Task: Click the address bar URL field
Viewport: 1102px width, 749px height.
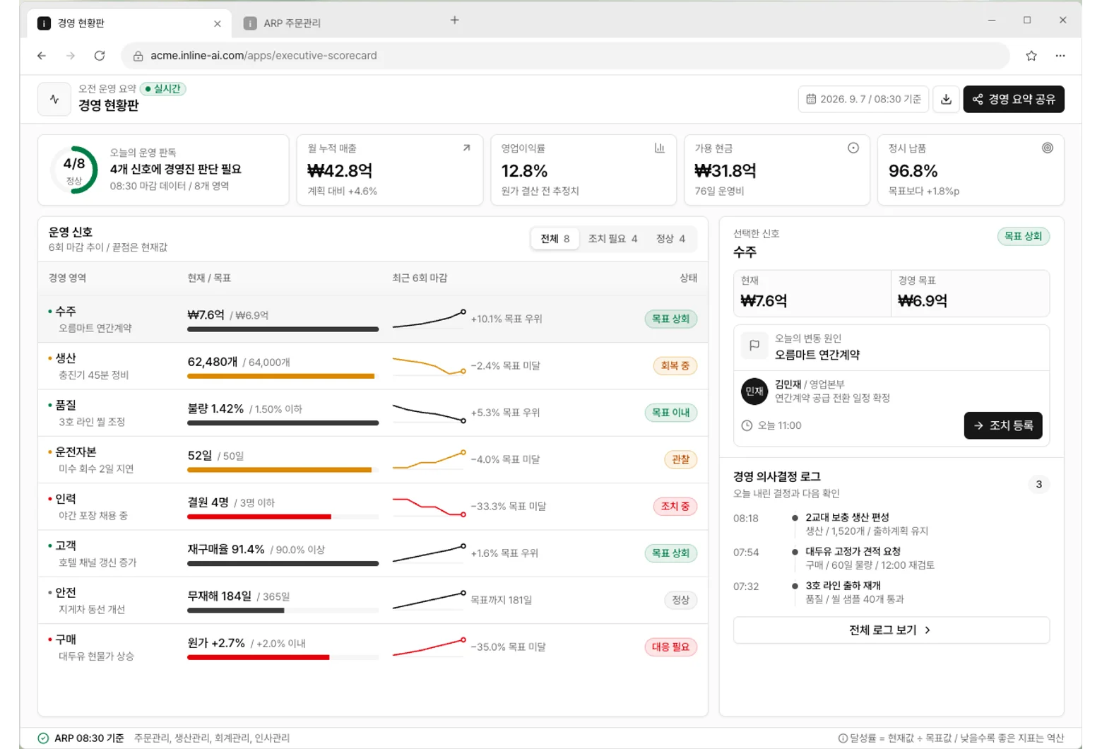Action: (565, 56)
